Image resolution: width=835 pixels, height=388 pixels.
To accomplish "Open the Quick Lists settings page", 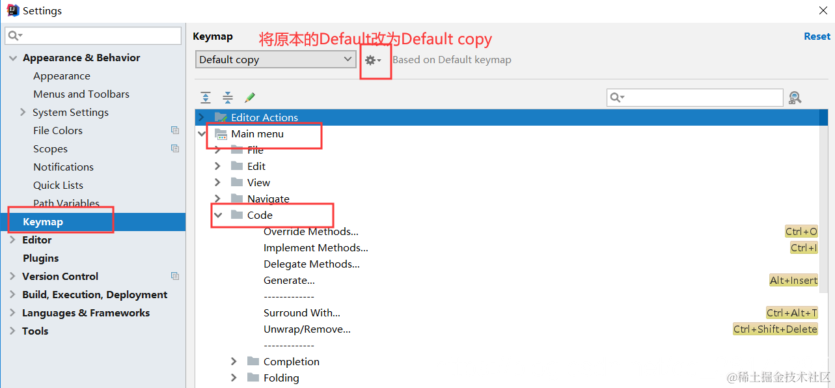I will coord(58,186).
